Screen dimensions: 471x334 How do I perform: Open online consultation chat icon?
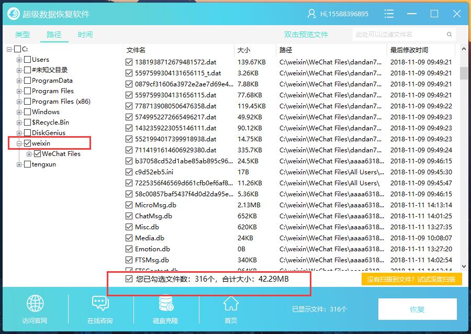[x=100, y=303]
